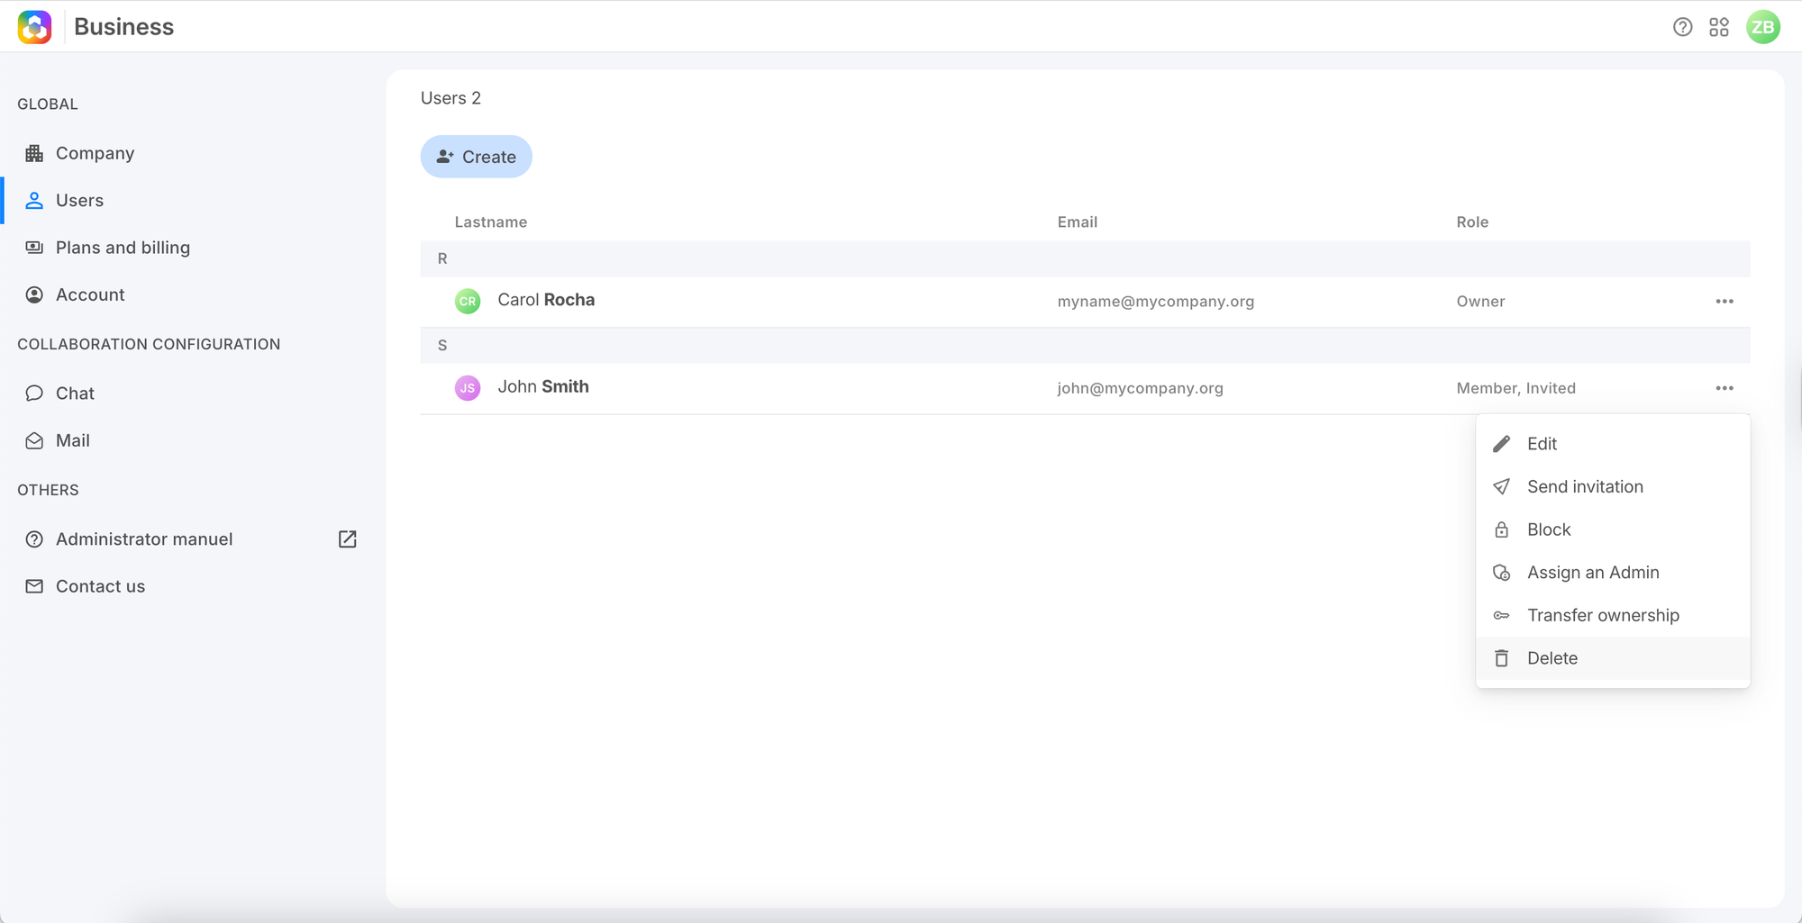The image size is (1802, 923).
Task: Click the trash icon next to Delete
Action: (1501, 658)
